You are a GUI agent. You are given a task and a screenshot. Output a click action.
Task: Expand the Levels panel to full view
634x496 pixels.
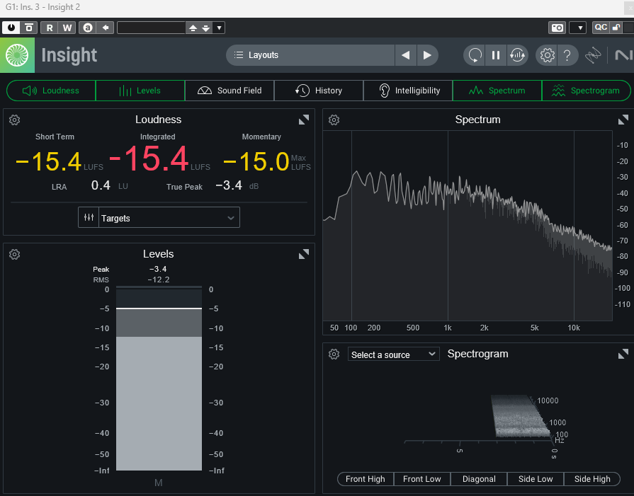click(x=304, y=254)
